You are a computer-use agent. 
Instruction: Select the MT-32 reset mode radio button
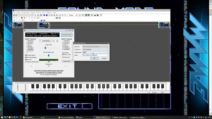click(x=63, y=55)
